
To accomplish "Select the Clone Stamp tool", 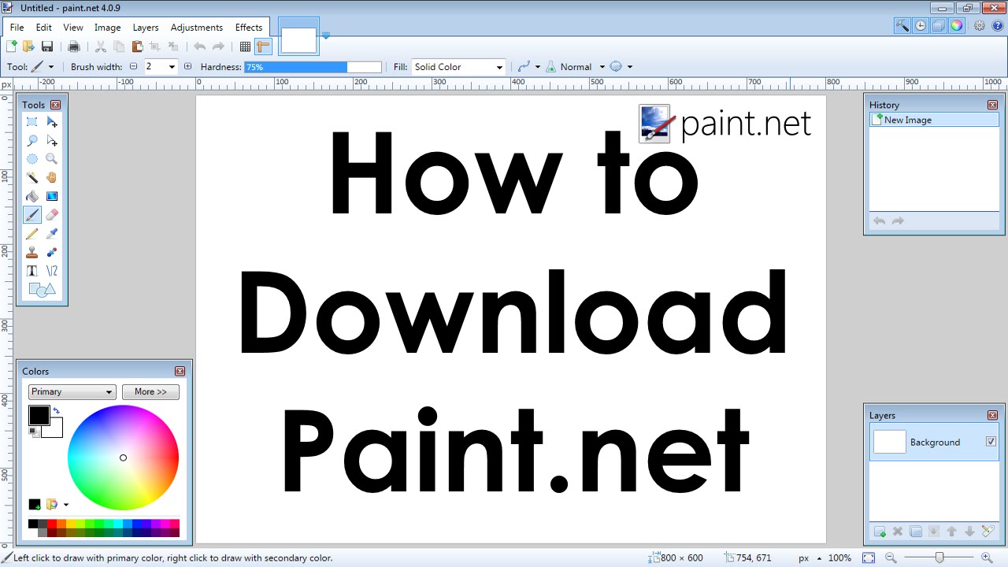I will point(32,252).
